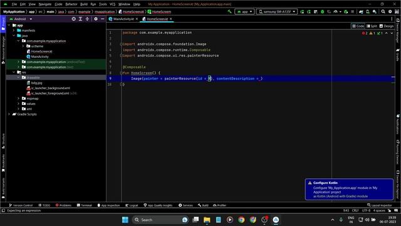The width and height of the screenshot is (401, 226).
Task: Click the Search Everywhere magnifier icon
Action: (383, 11)
